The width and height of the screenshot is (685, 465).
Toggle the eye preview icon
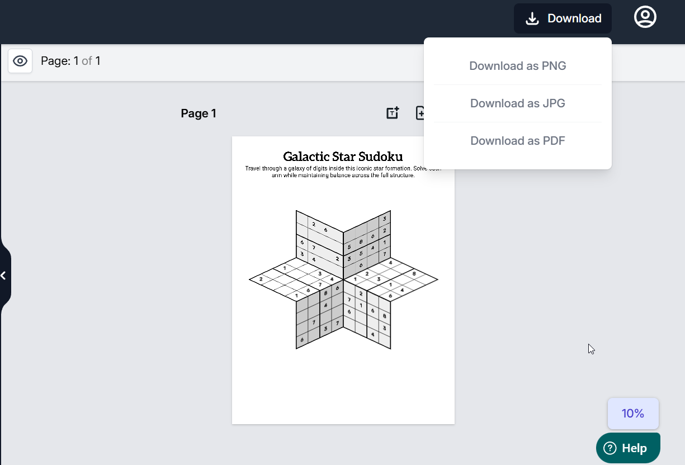[x=20, y=61]
